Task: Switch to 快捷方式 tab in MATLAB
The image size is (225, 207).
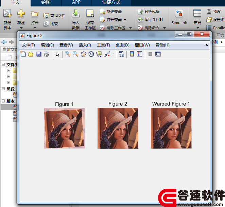Action: point(111,3)
